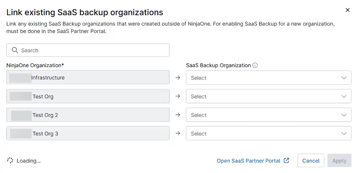Image resolution: width=359 pixels, height=173 pixels.
Task: Click the Apply button
Action: pyautogui.click(x=339, y=161)
